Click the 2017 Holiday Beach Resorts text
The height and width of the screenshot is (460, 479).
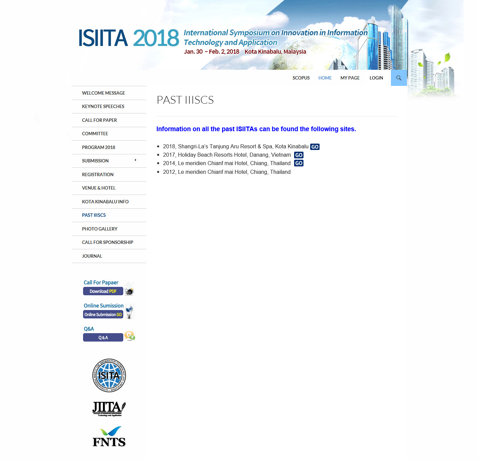[227, 155]
